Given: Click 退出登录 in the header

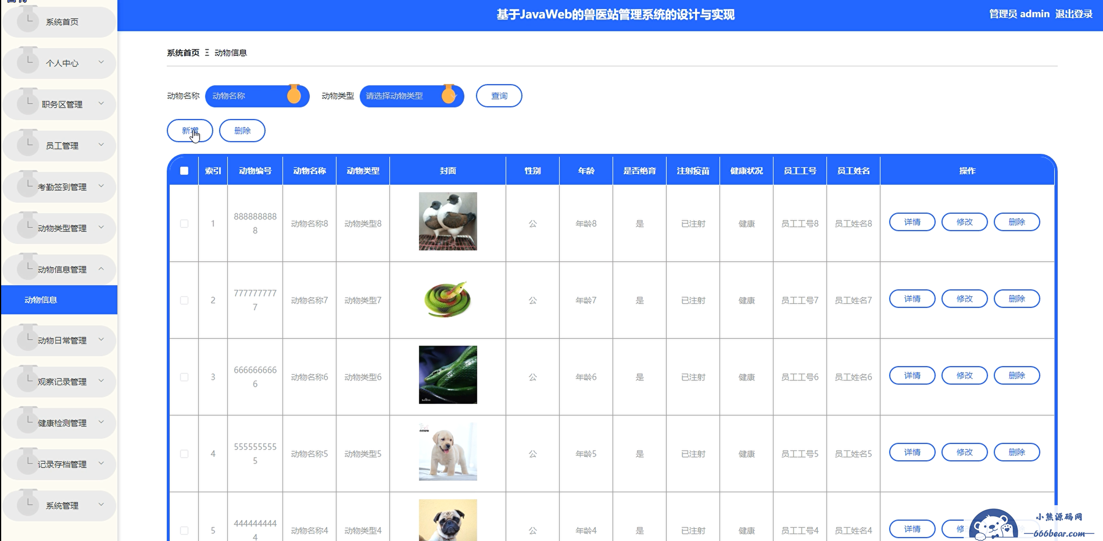Looking at the screenshot, I should (1073, 14).
